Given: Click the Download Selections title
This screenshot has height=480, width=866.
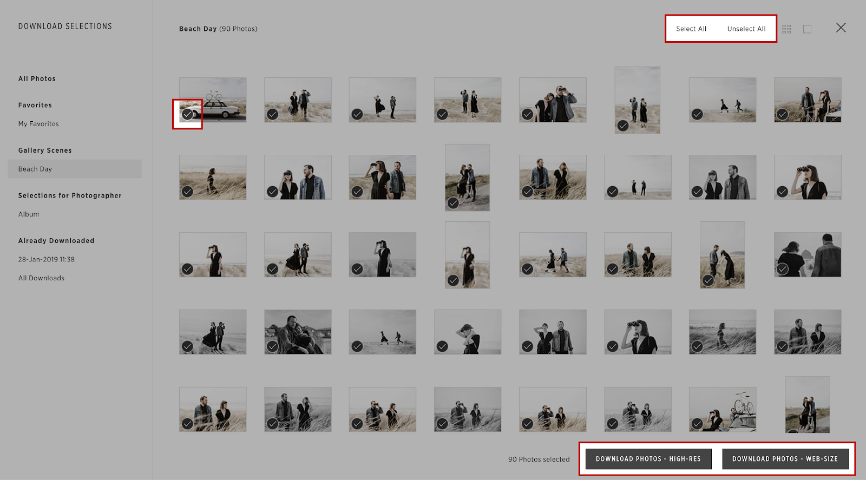Looking at the screenshot, I should click(x=65, y=26).
